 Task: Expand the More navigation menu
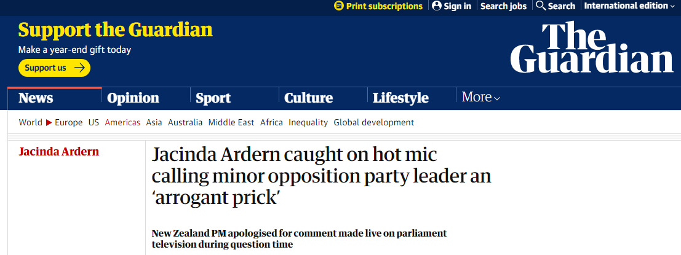[x=481, y=97]
